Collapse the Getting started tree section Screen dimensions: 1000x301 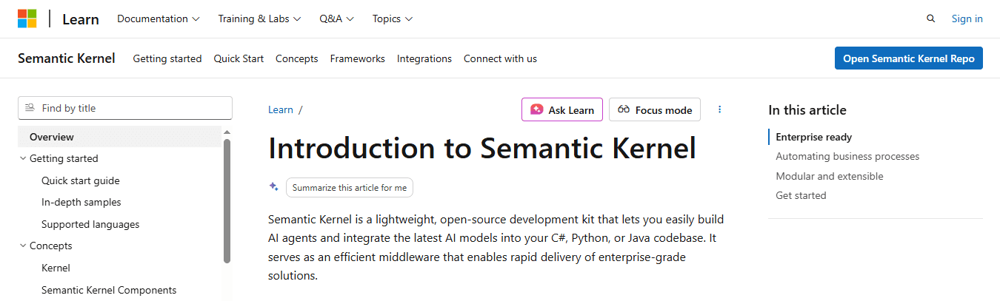[23, 158]
